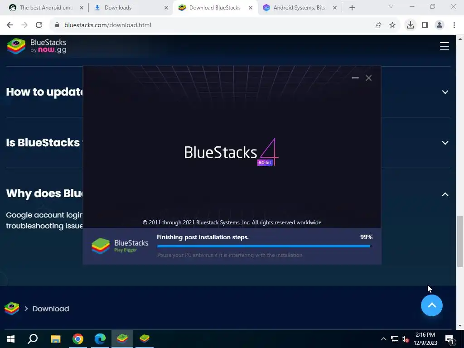Minimize the BlueStacks installer dialog

[x=355, y=78]
